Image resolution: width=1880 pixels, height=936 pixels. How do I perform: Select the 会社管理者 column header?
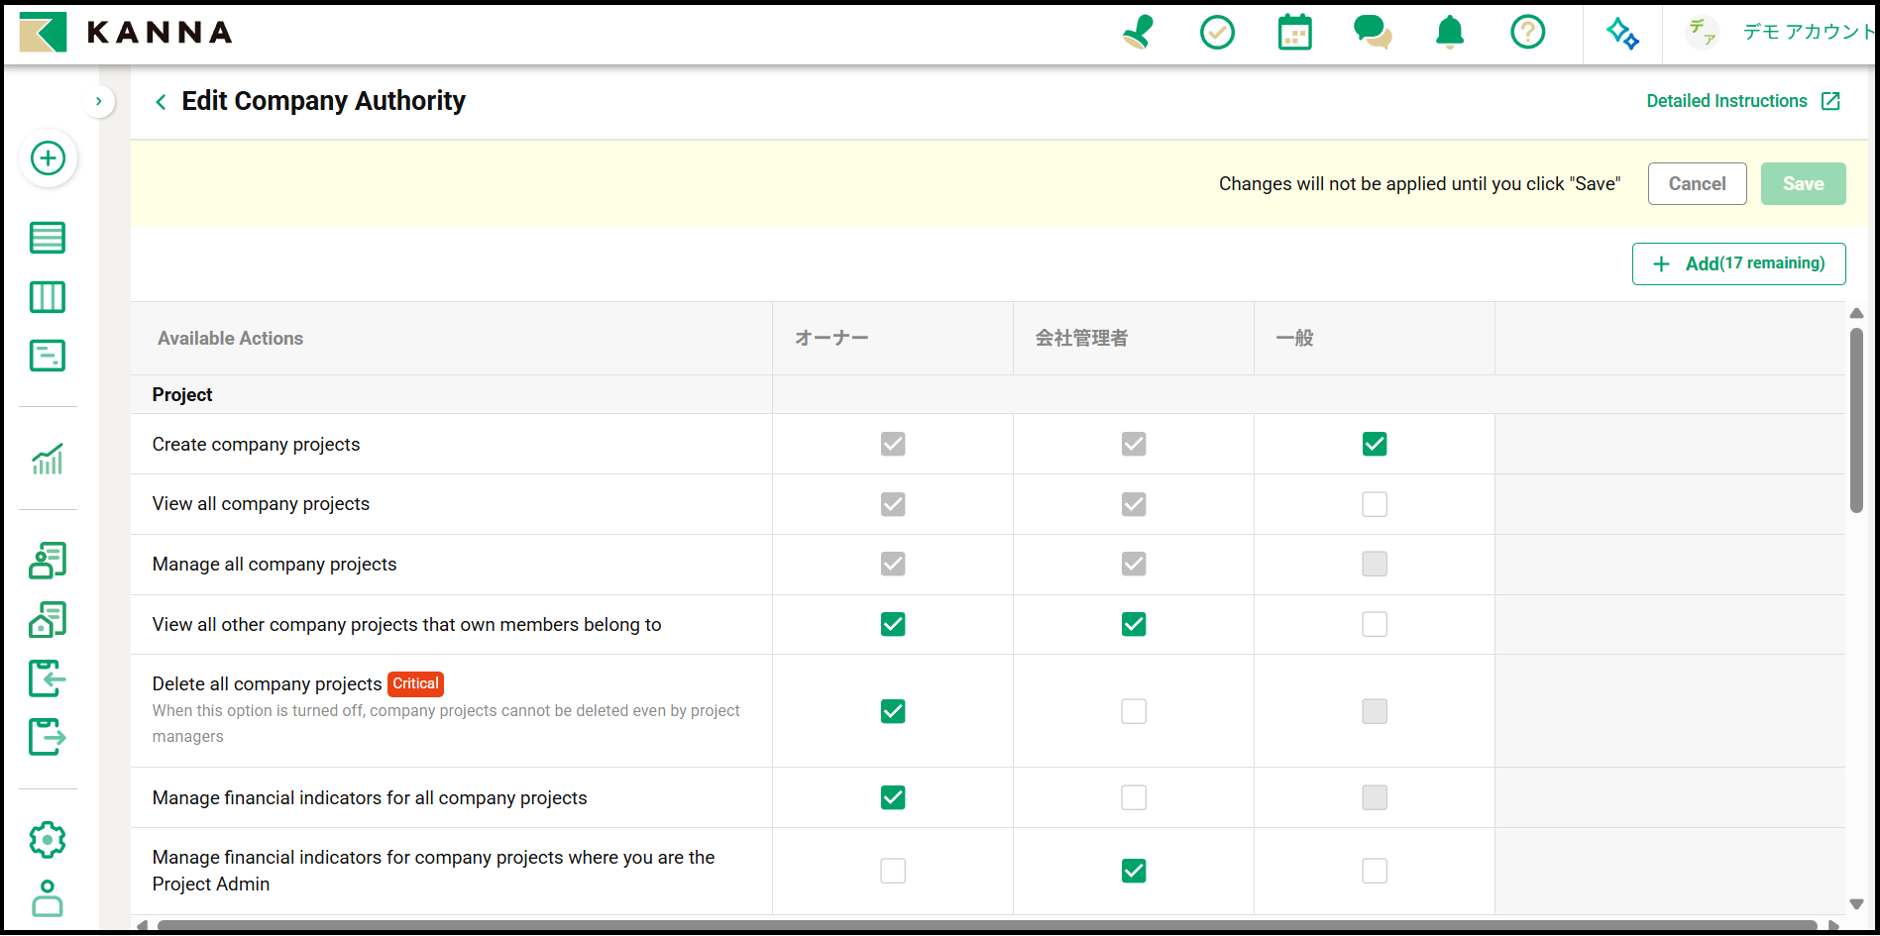tap(1081, 339)
